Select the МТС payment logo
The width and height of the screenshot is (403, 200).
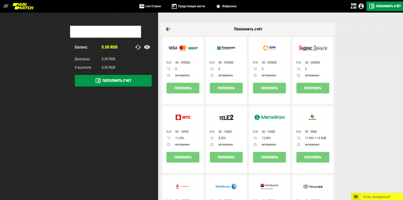[x=183, y=117]
